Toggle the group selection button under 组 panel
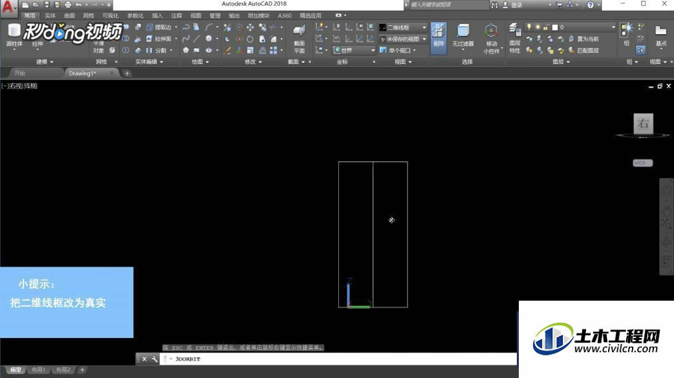 [641, 50]
